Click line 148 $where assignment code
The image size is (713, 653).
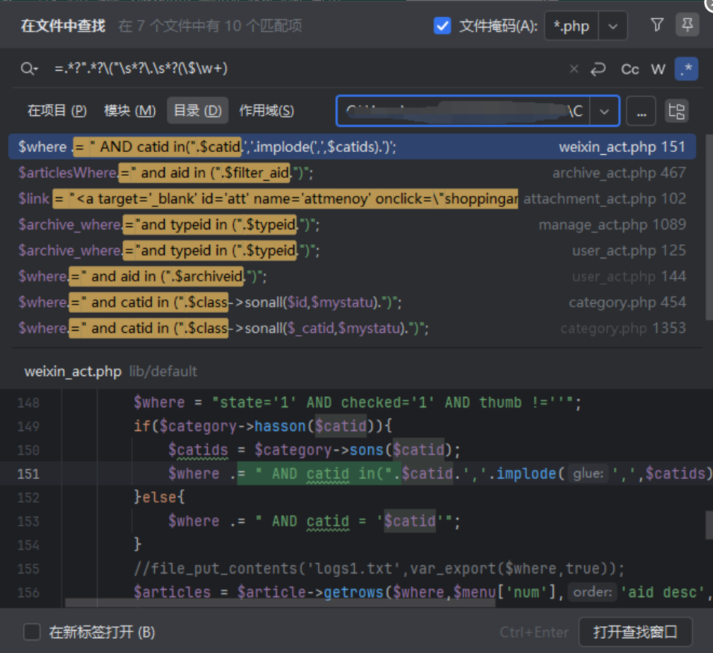[x=357, y=403]
